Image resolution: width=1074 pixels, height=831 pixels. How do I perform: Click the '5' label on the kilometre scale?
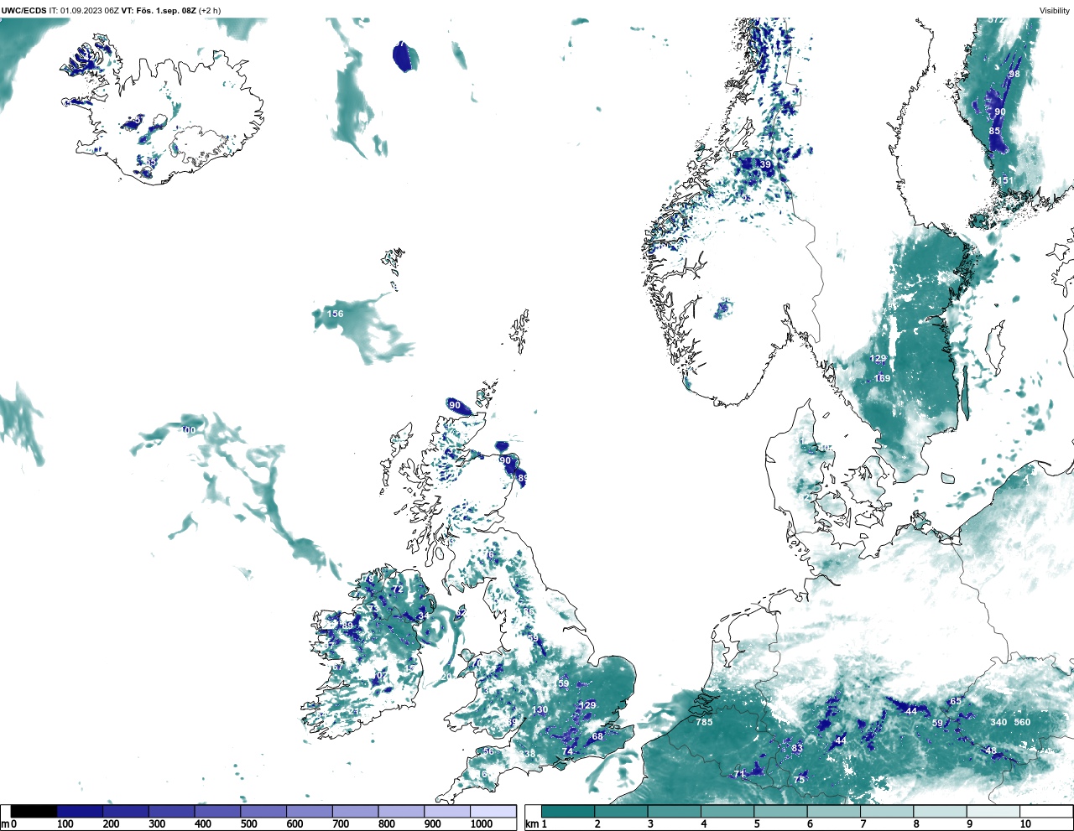click(757, 824)
